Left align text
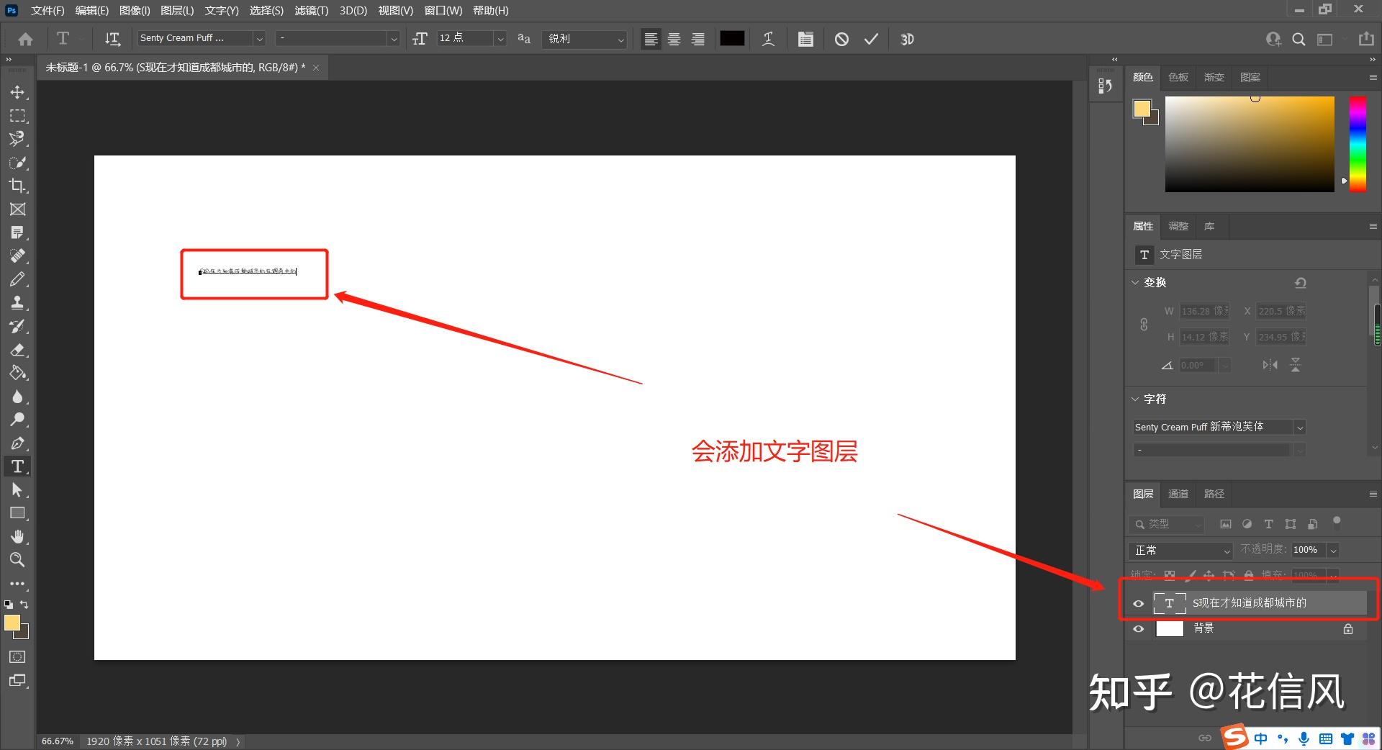 click(651, 39)
